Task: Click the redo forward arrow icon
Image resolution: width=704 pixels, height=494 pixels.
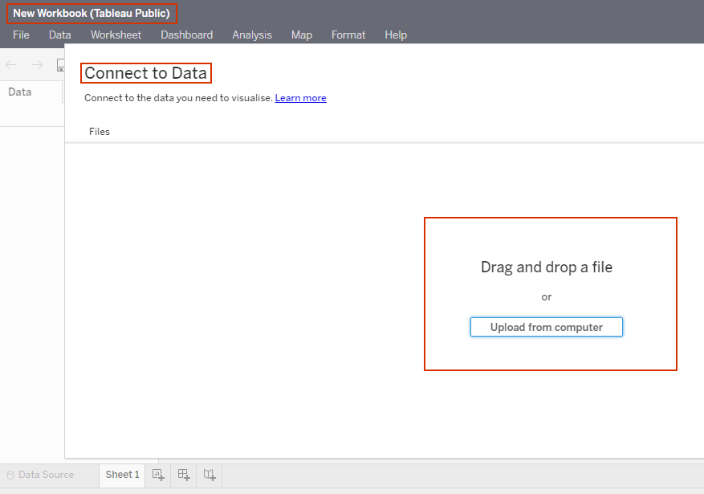Action: coord(37,65)
